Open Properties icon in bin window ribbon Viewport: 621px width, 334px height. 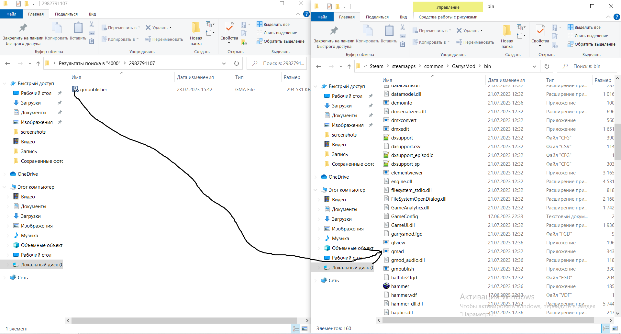540,31
